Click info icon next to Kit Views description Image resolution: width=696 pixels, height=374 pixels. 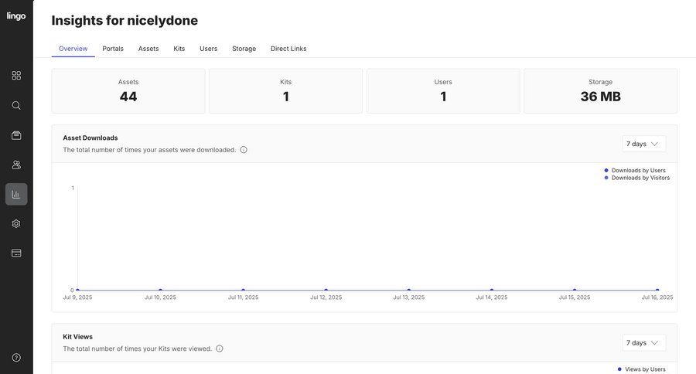click(220, 348)
